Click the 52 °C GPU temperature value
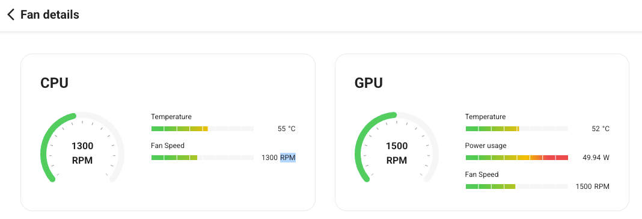This screenshot has height=219, width=642. 601,129
